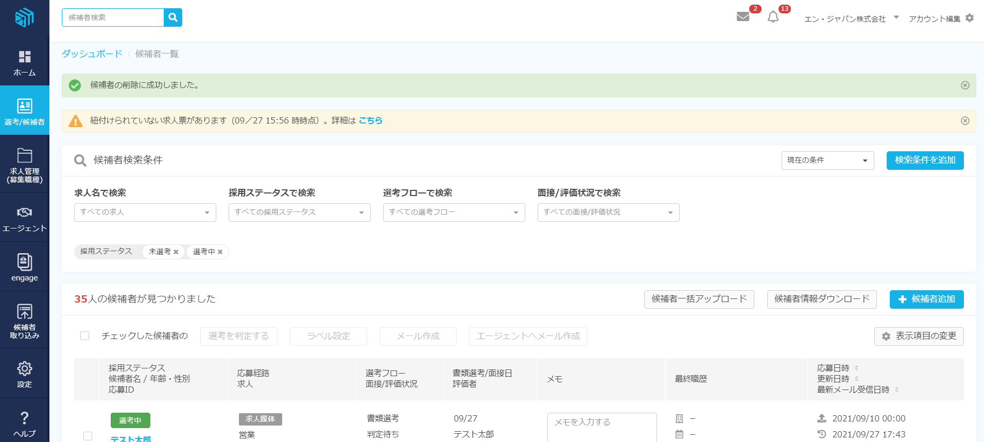Toggle the select-all candidates checkbox
984x442 pixels.
pyautogui.click(x=85, y=336)
